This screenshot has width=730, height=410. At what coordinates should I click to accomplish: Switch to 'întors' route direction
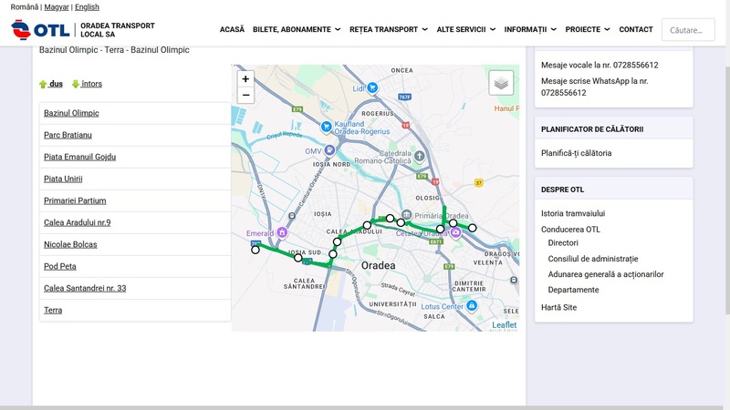click(x=87, y=84)
